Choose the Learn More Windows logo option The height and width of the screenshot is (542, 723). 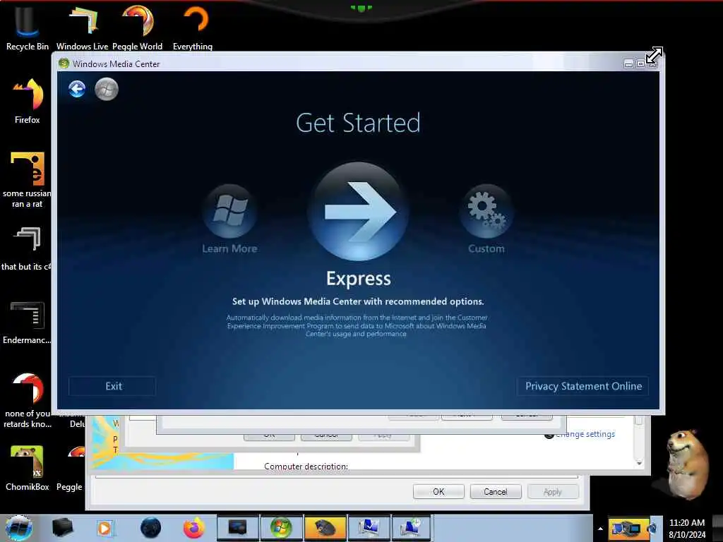229,211
